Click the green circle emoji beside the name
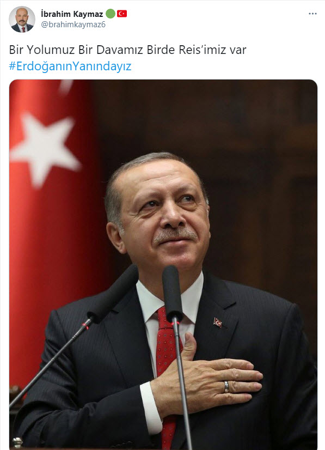 pyautogui.click(x=111, y=14)
